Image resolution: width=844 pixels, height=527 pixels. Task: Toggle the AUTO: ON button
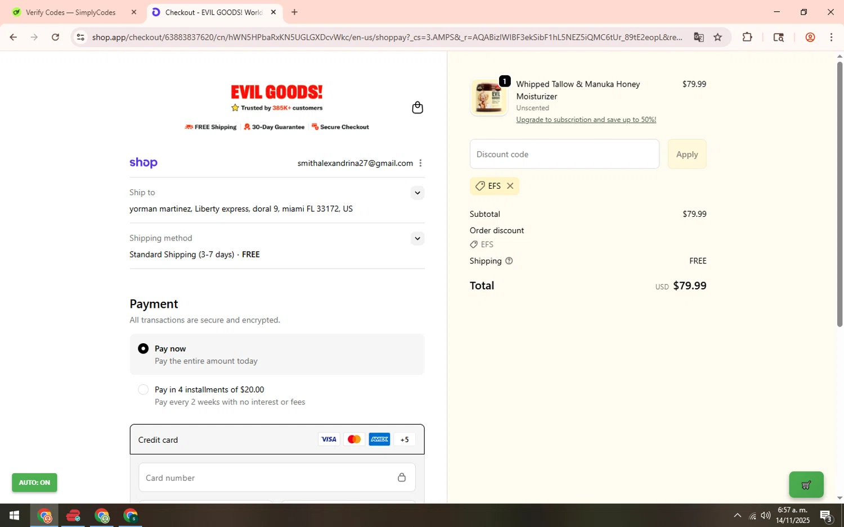(34, 483)
